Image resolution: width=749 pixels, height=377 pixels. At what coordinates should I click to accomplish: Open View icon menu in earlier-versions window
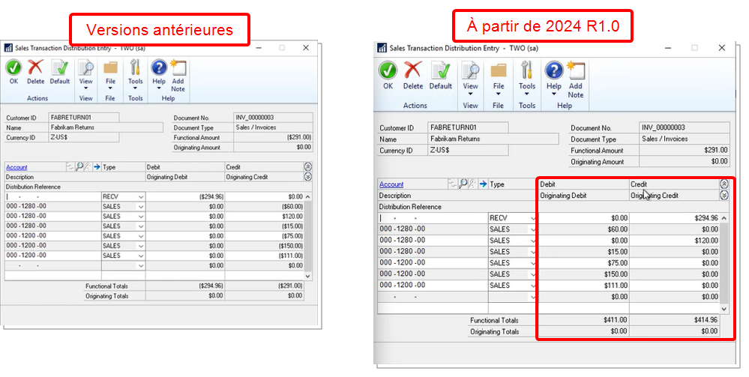(x=86, y=68)
